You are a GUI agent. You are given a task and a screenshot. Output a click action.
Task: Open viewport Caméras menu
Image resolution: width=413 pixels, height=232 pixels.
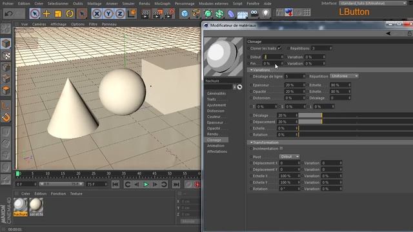[x=39, y=24]
